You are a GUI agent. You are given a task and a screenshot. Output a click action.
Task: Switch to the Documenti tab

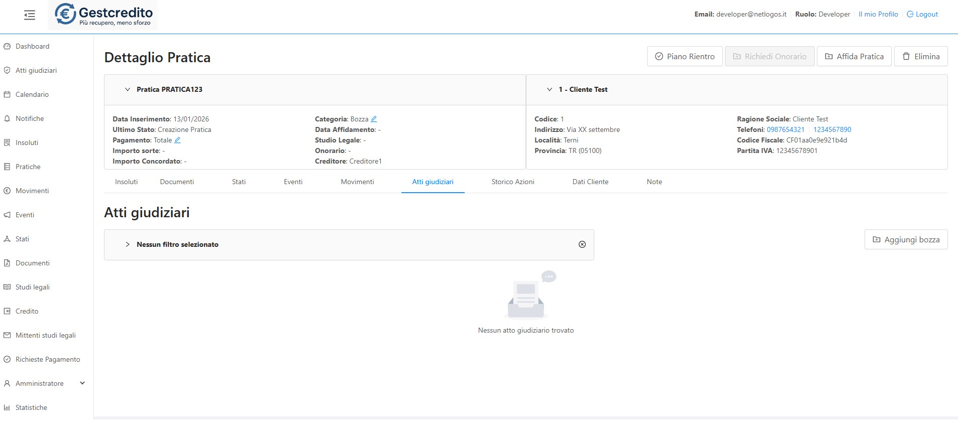click(177, 182)
